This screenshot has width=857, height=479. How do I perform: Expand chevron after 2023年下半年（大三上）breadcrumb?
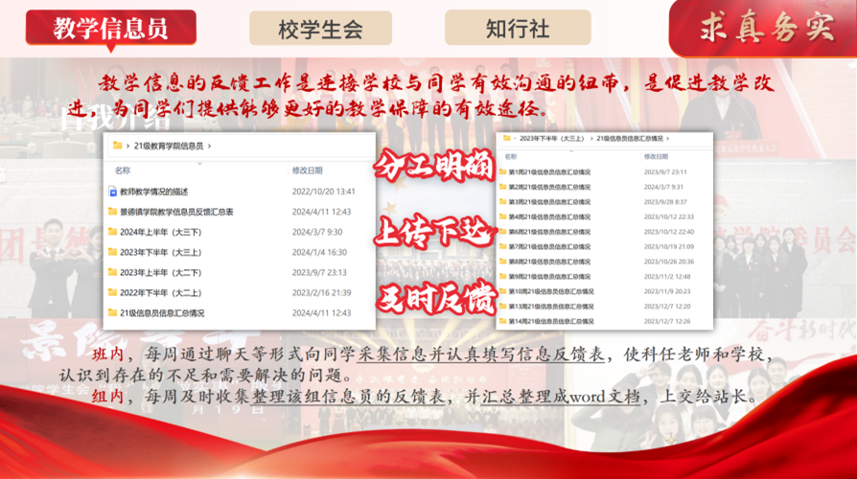click(591, 140)
